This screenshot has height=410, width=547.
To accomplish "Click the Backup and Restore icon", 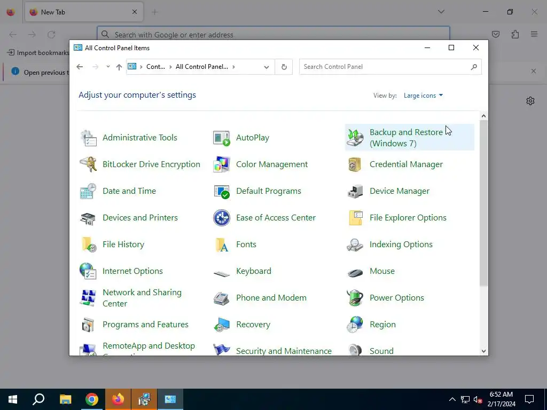I will click(355, 138).
